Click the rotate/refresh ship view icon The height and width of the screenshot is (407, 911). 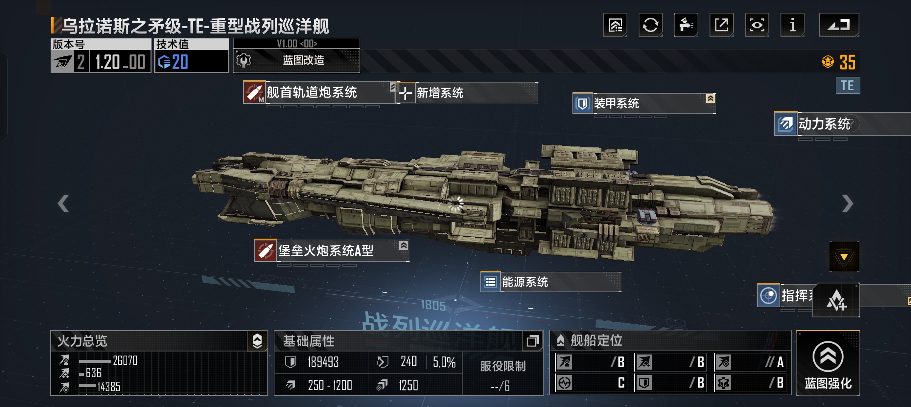650,25
